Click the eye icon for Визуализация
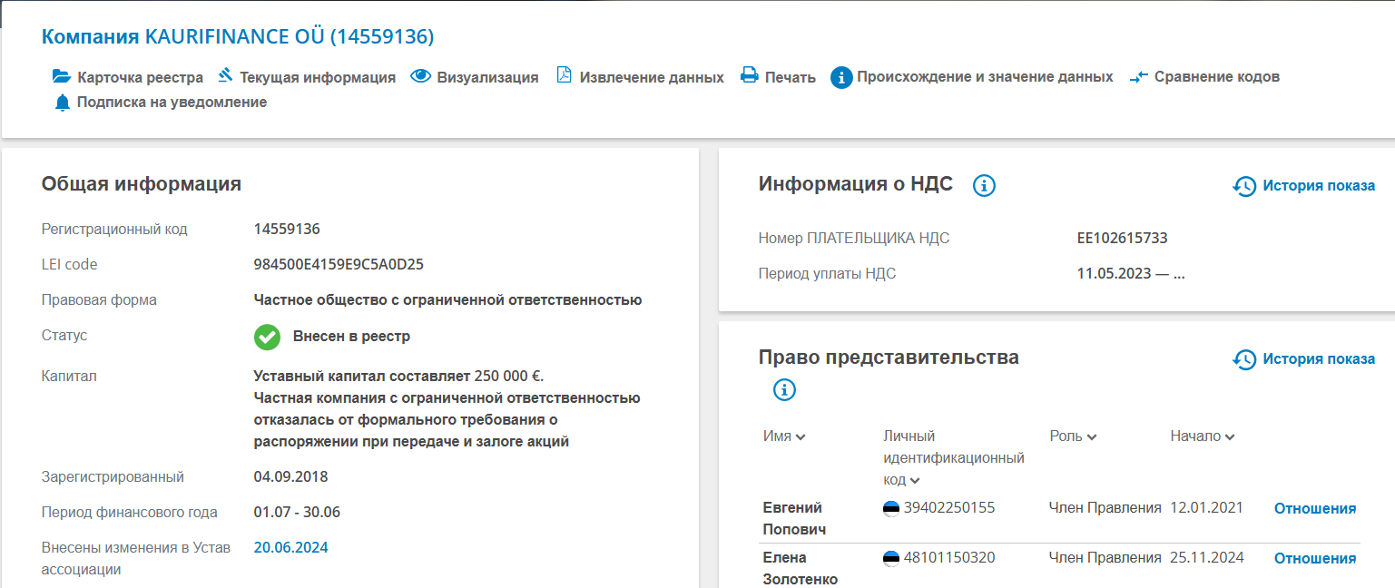The height and width of the screenshot is (588, 1395). pos(420,76)
